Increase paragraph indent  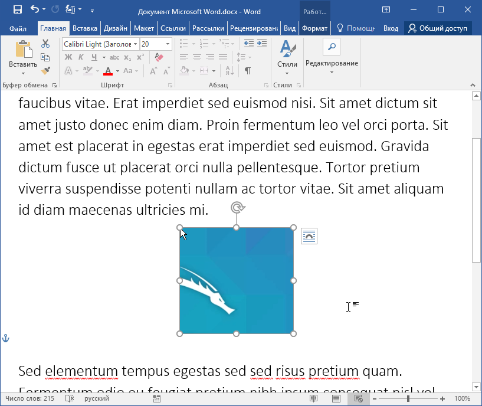point(262,44)
